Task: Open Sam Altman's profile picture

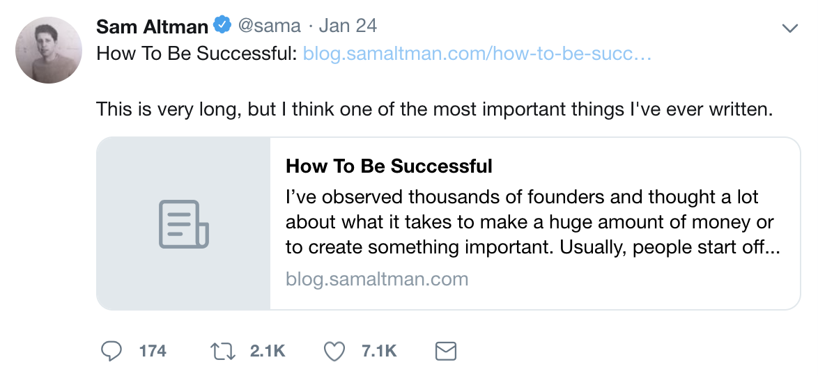Action: point(49,50)
